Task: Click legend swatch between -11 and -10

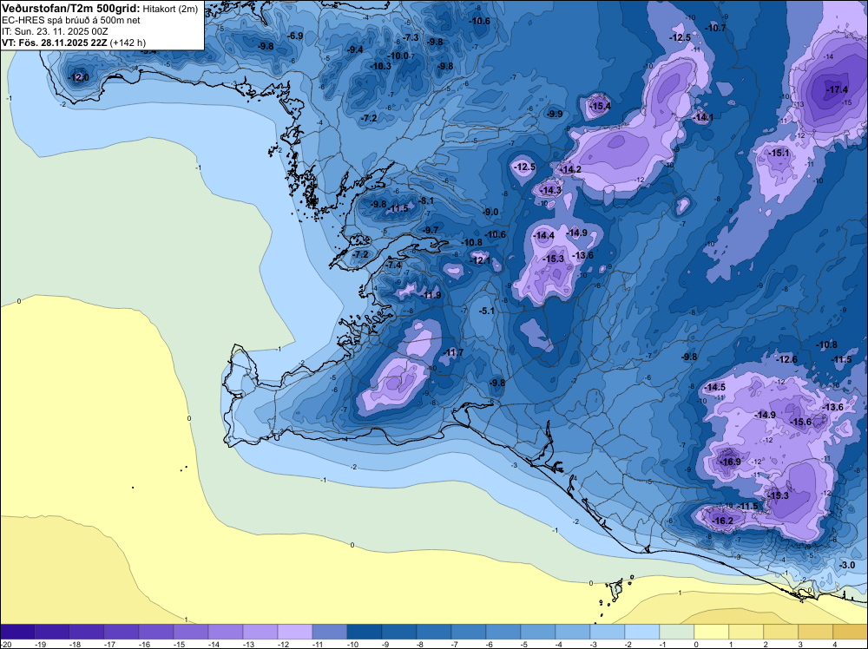Action: 330,632
